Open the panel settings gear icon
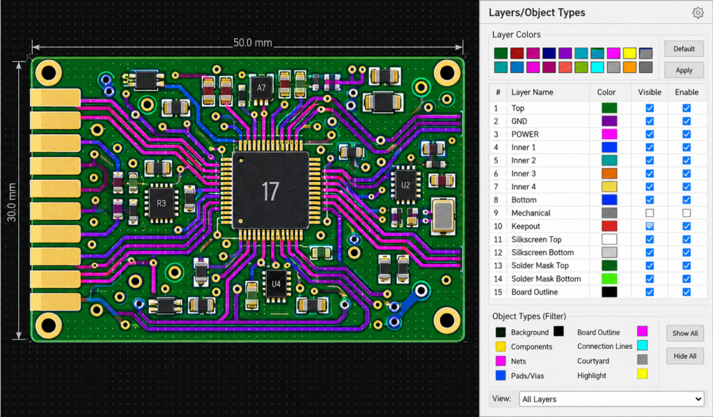This screenshot has width=713, height=417. pyautogui.click(x=698, y=13)
